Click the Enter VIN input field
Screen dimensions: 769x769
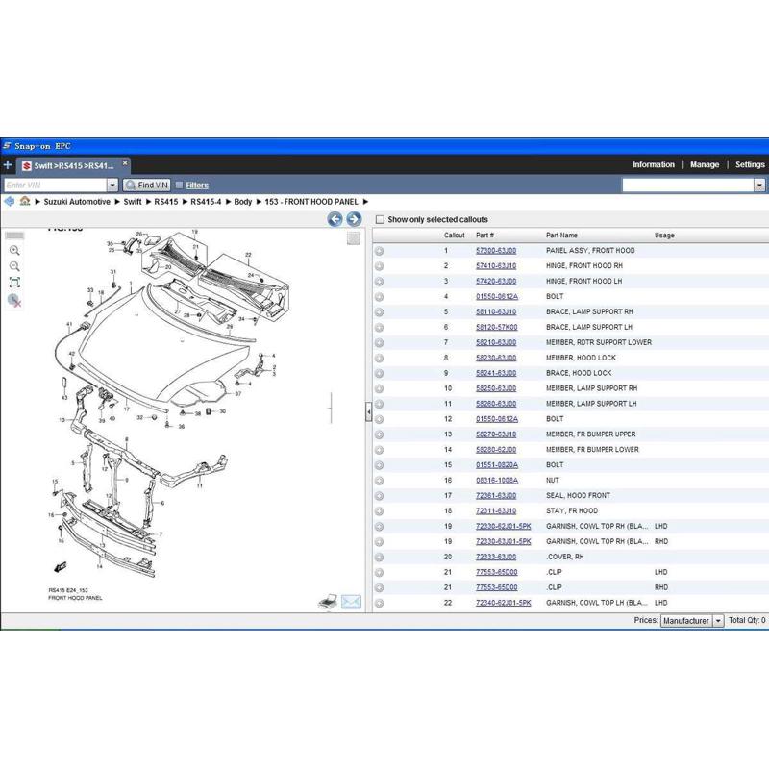click(x=56, y=185)
